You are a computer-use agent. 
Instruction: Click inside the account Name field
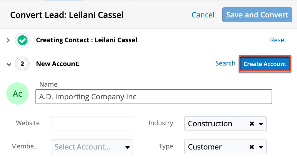[154, 97]
